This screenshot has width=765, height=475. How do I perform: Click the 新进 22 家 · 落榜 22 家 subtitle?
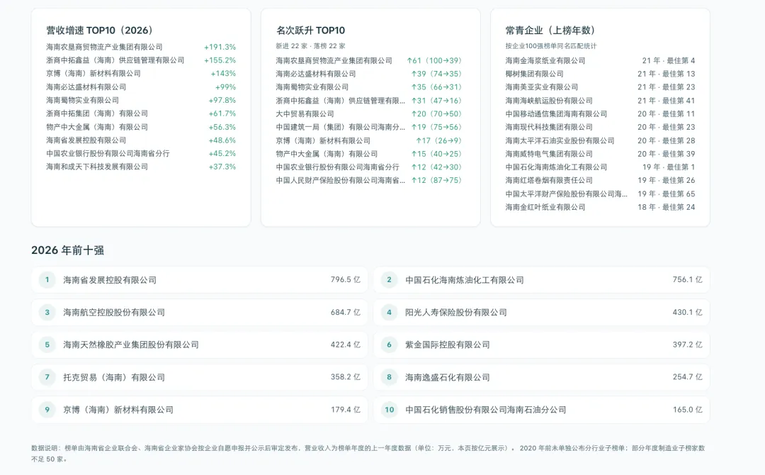pyautogui.click(x=310, y=46)
